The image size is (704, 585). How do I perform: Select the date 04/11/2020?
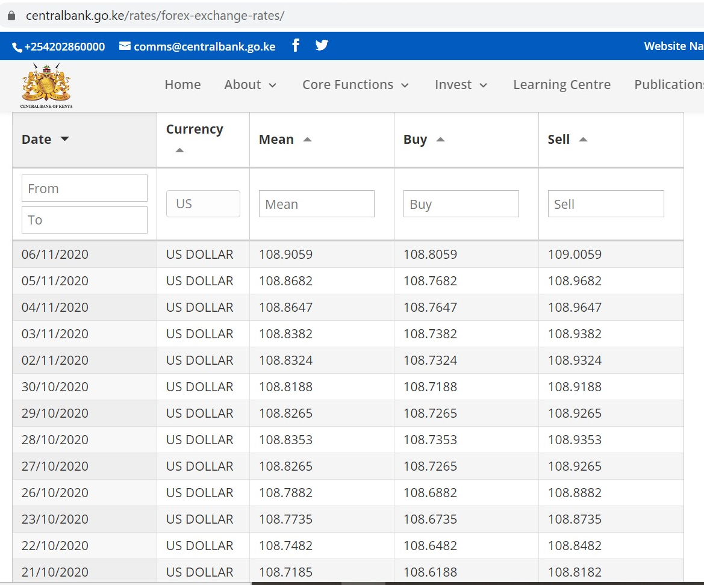pyautogui.click(x=55, y=308)
